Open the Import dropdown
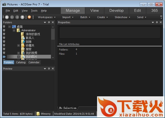The width and height of the screenshot is (165, 118). pos(68,17)
